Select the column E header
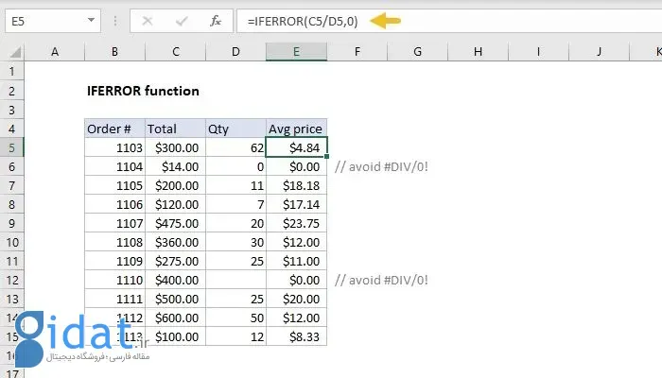Image resolution: width=662 pixels, height=378 pixels. click(297, 50)
